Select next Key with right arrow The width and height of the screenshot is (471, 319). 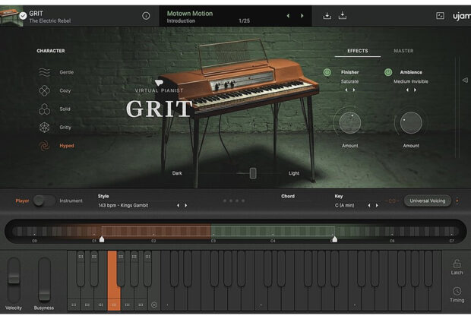(x=377, y=205)
